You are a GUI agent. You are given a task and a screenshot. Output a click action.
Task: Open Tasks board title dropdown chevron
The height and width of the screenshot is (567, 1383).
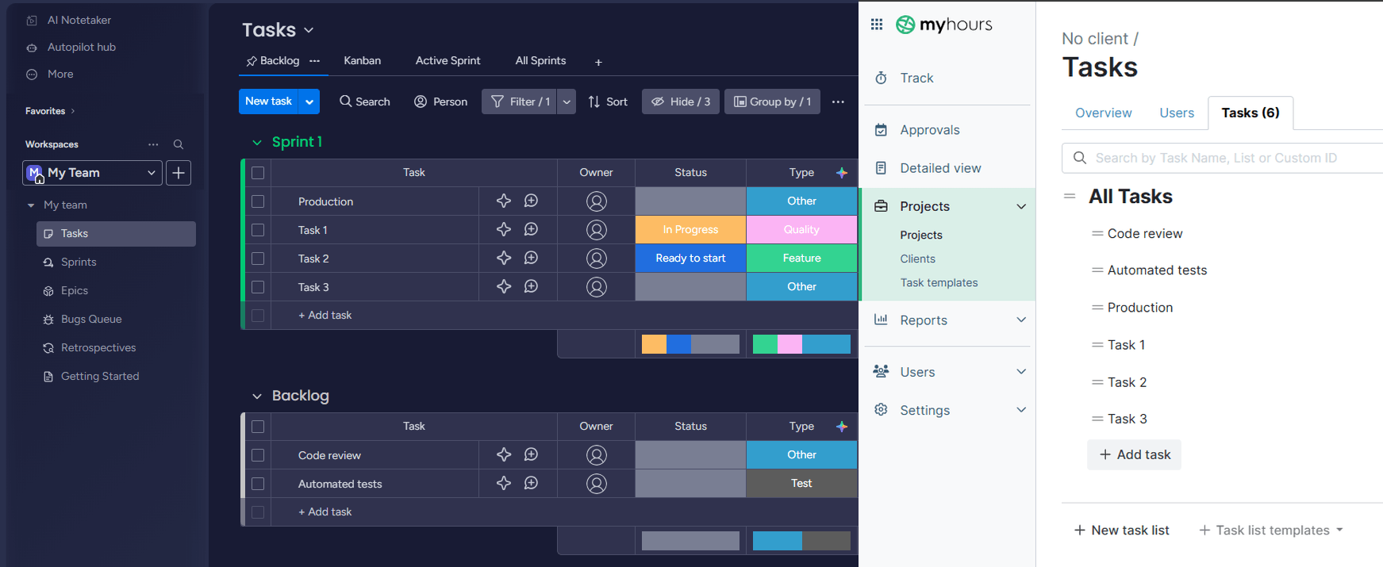309,31
